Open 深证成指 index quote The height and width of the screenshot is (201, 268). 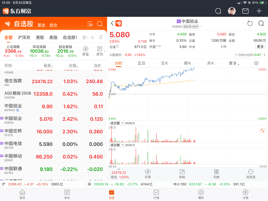tap(39, 51)
